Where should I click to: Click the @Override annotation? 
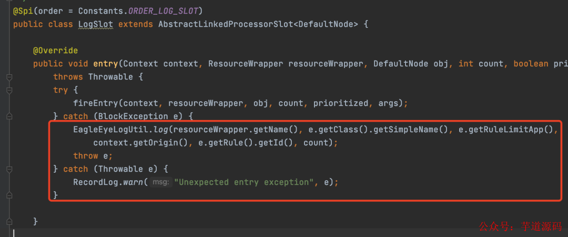(55, 51)
